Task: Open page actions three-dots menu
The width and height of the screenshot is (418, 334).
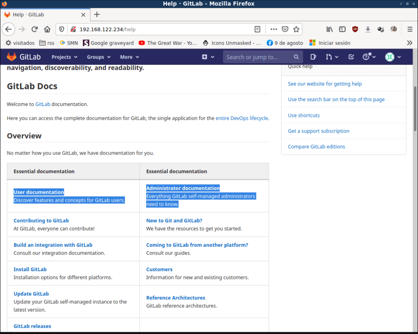Action: pos(273,29)
